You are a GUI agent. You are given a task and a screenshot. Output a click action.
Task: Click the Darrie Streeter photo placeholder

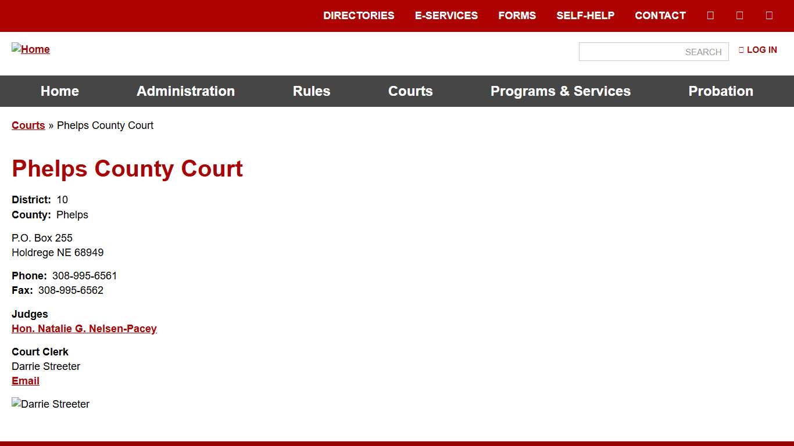(50, 404)
